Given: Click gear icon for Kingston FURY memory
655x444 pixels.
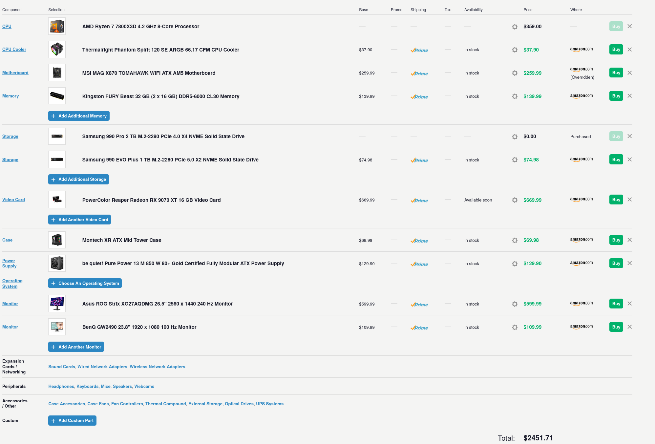Looking at the screenshot, I should [x=515, y=96].
